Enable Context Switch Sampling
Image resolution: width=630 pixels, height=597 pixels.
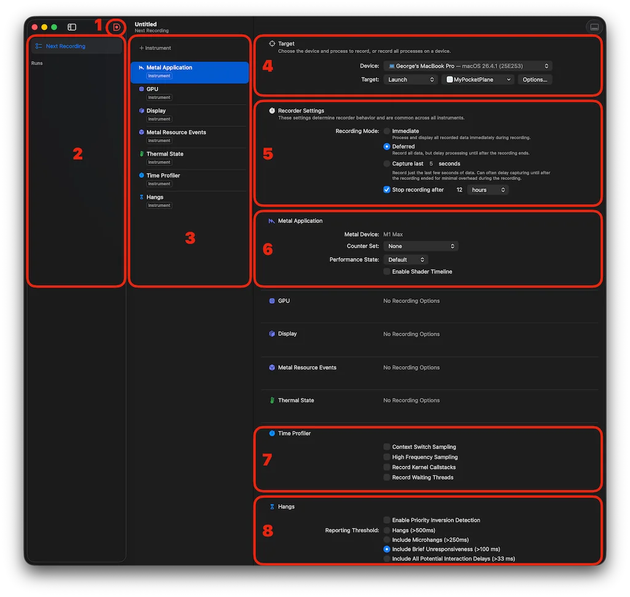[386, 447]
